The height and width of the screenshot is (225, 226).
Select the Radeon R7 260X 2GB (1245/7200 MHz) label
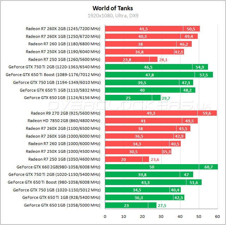pos(63,29)
